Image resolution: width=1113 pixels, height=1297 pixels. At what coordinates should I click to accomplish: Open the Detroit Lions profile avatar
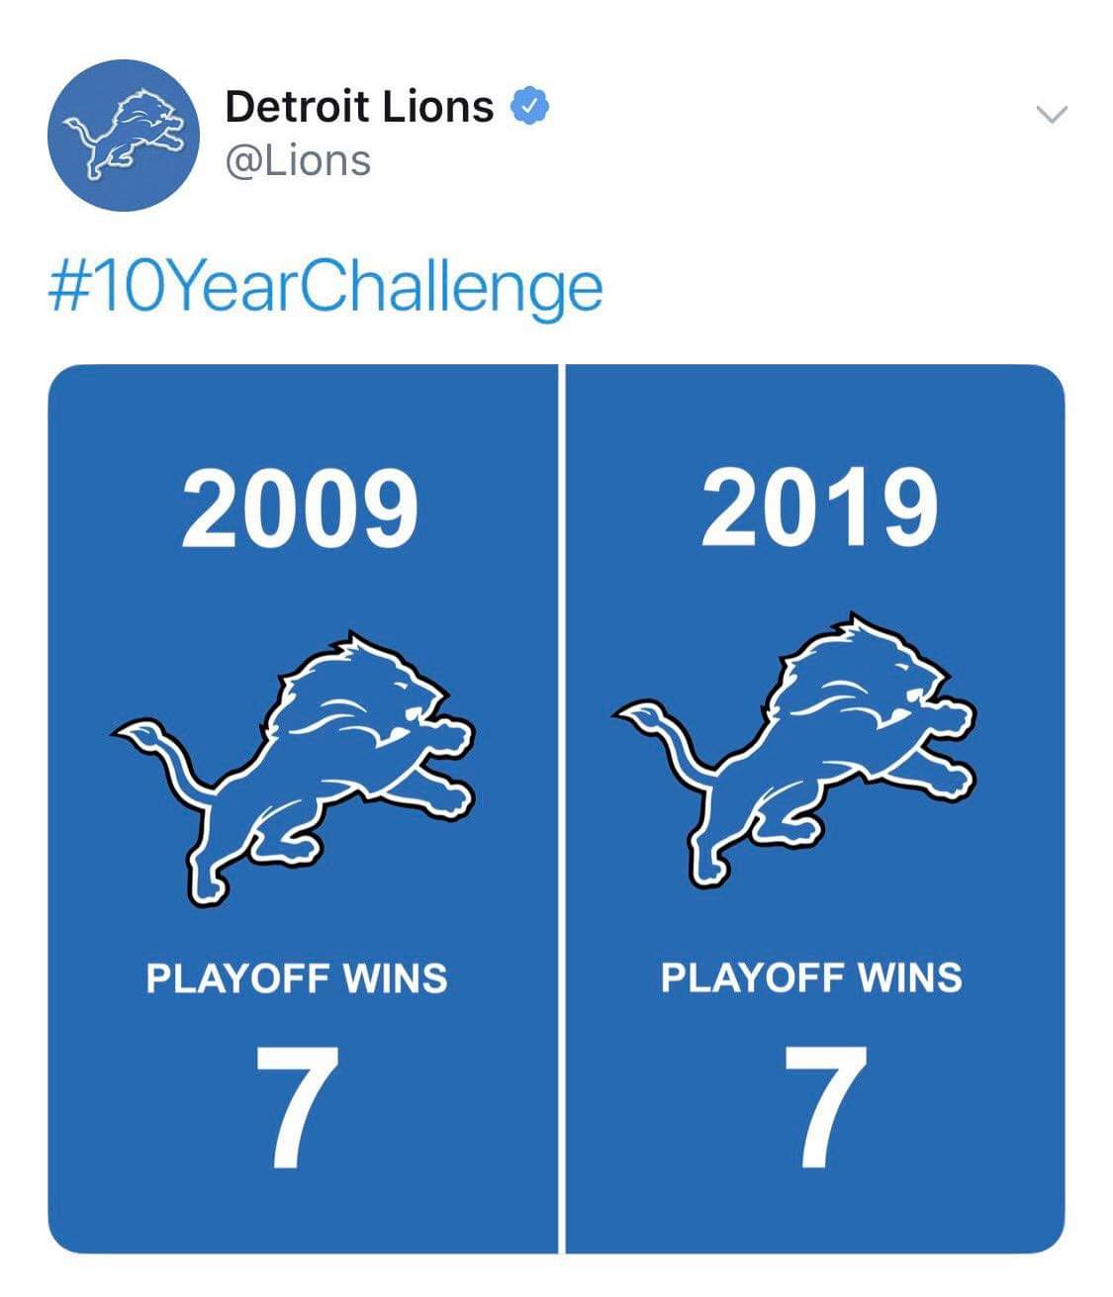(x=124, y=136)
